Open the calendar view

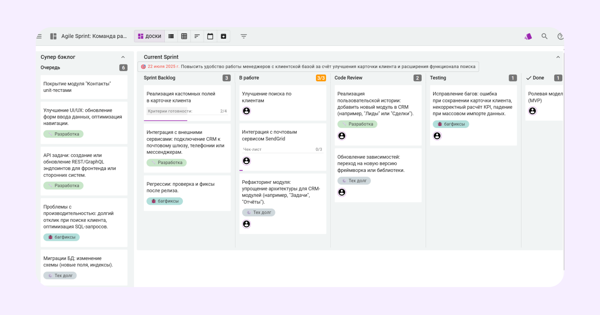coord(210,36)
